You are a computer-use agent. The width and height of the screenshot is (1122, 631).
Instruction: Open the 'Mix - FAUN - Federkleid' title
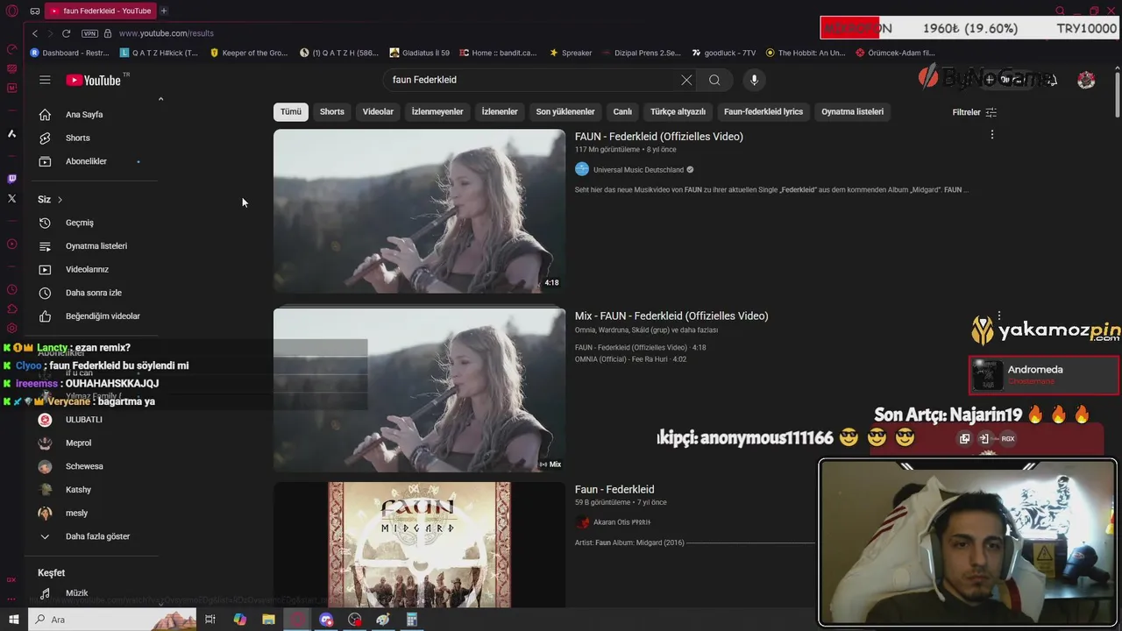click(x=671, y=316)
